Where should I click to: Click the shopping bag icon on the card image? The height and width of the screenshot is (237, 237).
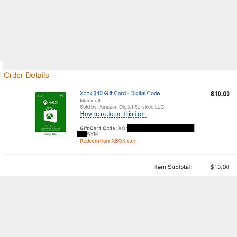(x=50, y=115)
